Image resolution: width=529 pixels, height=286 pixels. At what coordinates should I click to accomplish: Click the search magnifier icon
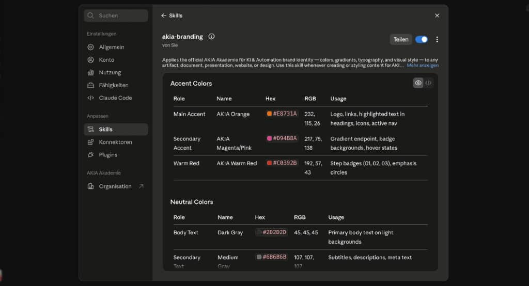[90, 15]
